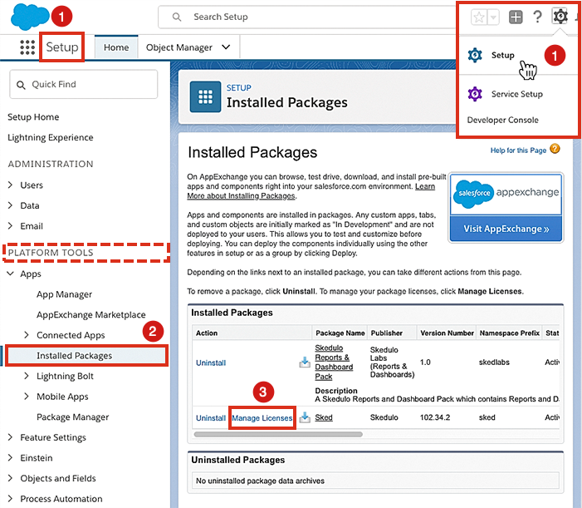Expand the Users section

tap(11, 185)
